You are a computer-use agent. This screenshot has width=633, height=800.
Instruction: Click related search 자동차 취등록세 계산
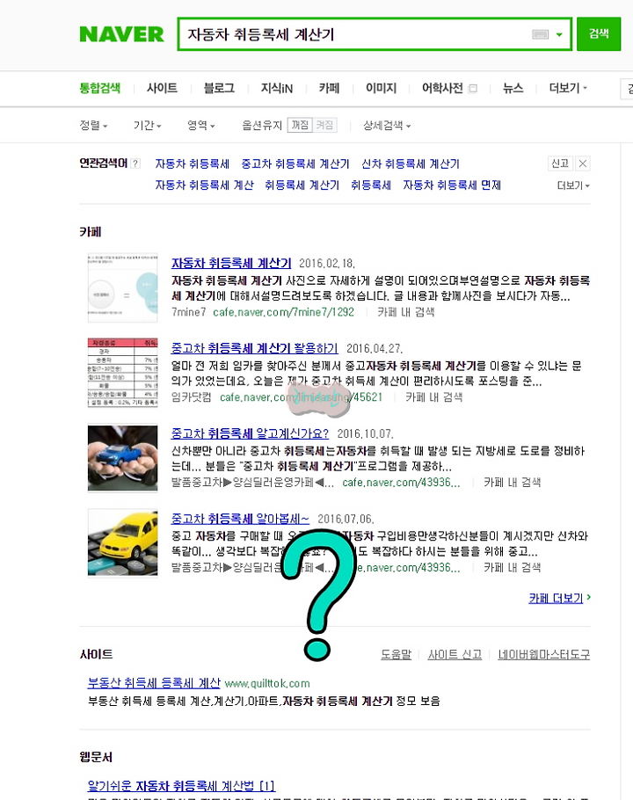(205, 185)
